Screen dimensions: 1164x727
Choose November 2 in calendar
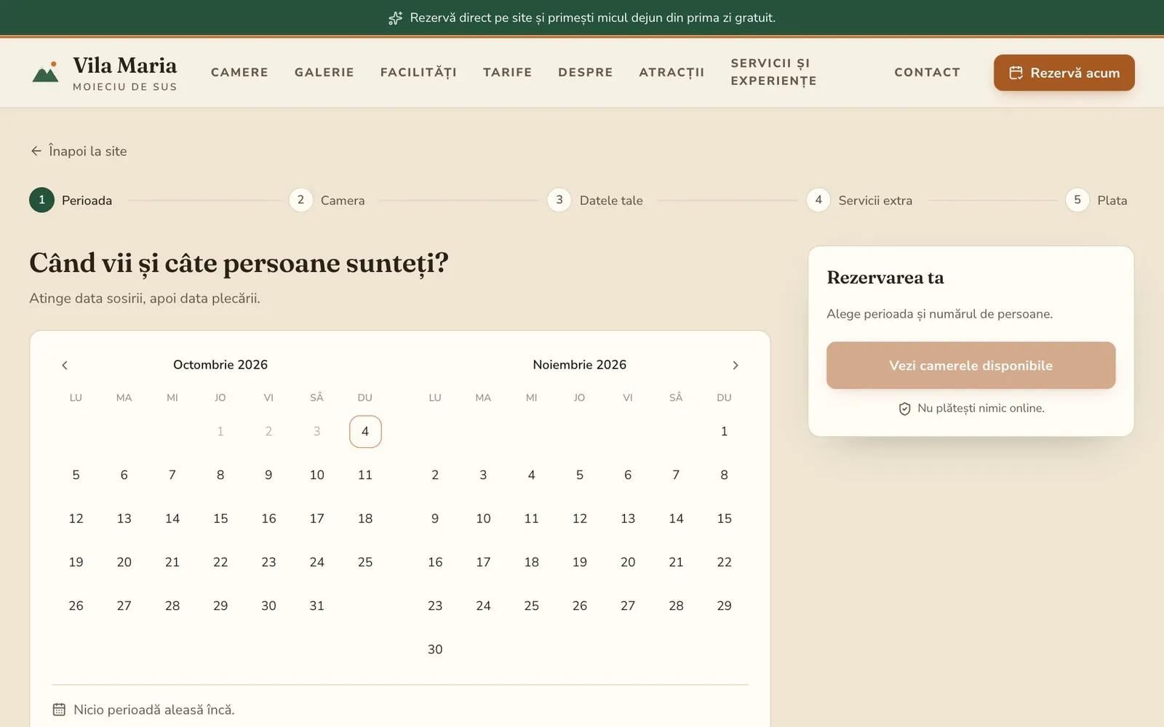[435, 475]
